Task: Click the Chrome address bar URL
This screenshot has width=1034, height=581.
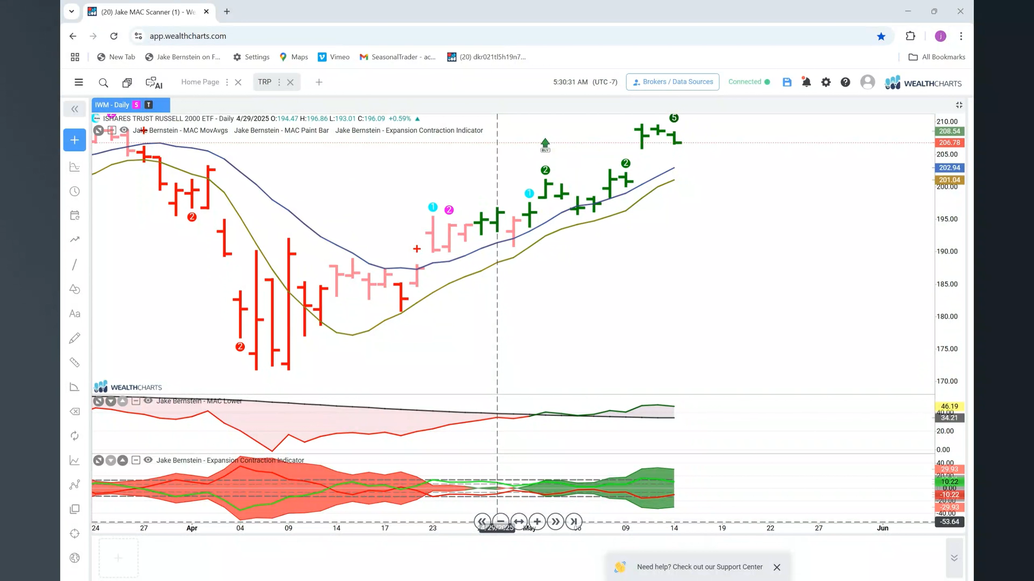Action: (x=187, y=36)
